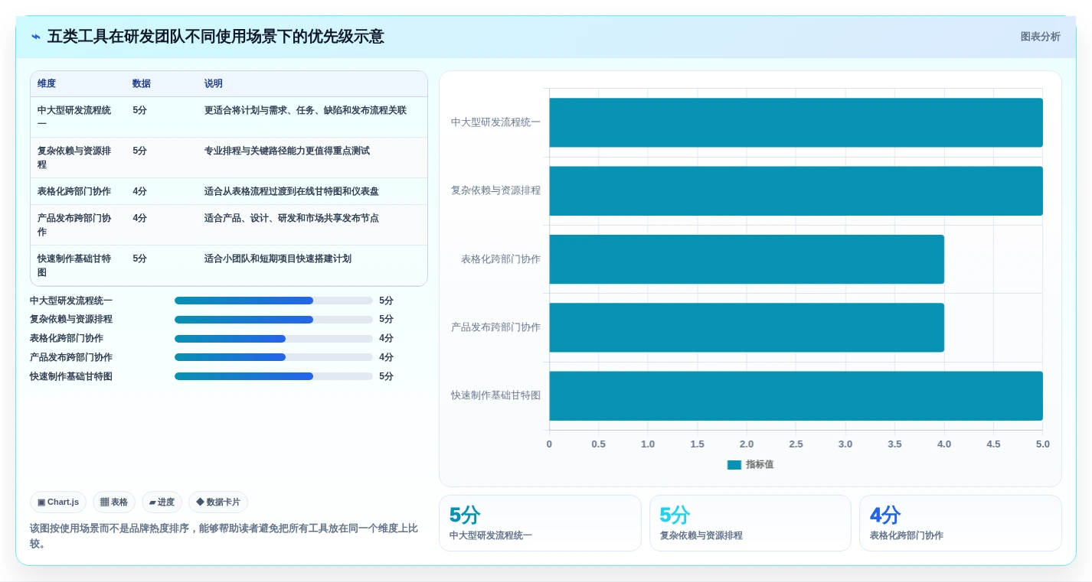Click the 维度 column header

coord(47,84)
